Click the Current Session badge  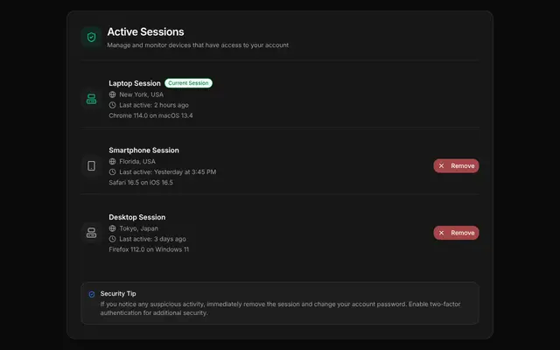(188, 83)
